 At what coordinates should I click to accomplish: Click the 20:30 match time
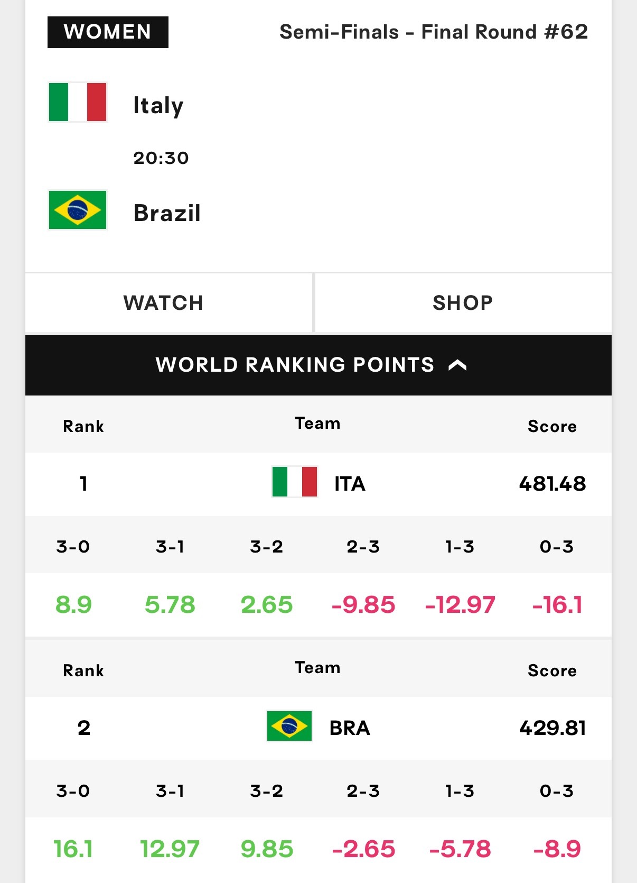tap(161, 158)
